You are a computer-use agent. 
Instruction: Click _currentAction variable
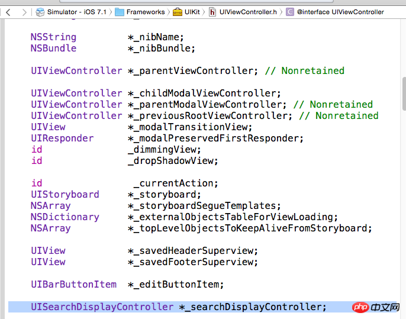pos(176,183)
